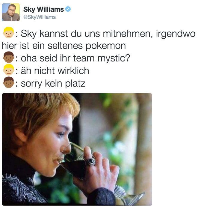The image size is (198, 208).
Task: Click the blond emoji before "äh nicht wirklich"
Action: 8,70
